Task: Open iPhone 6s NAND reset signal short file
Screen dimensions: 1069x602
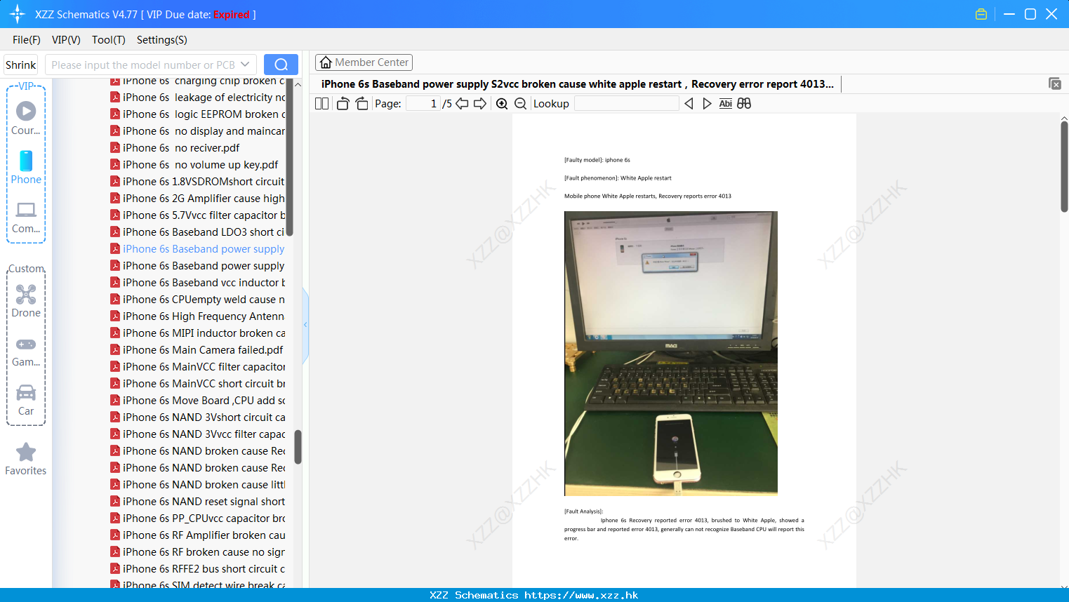Action: pyautogui.click(x=197, y=502)
